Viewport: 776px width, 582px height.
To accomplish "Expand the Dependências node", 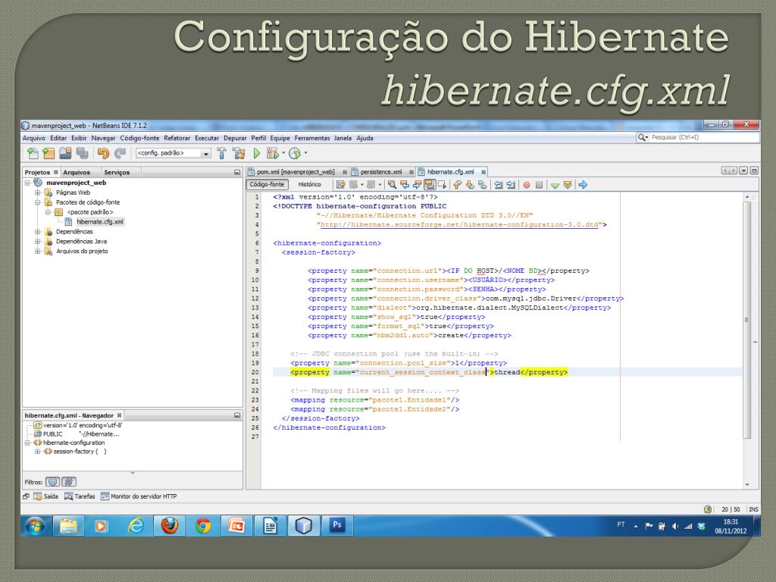I will pos(38,232).
